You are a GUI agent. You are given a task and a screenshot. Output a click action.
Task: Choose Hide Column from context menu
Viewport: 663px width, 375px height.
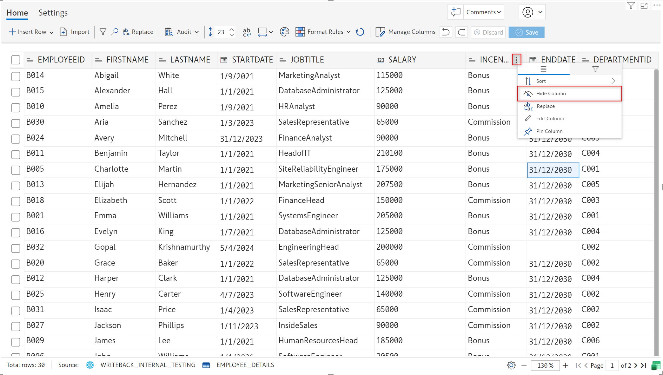551,94
